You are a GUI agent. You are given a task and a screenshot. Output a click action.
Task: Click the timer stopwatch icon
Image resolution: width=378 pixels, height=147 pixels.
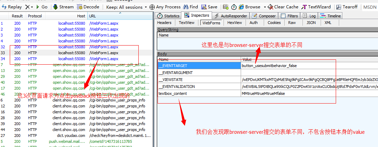(234, 7)
